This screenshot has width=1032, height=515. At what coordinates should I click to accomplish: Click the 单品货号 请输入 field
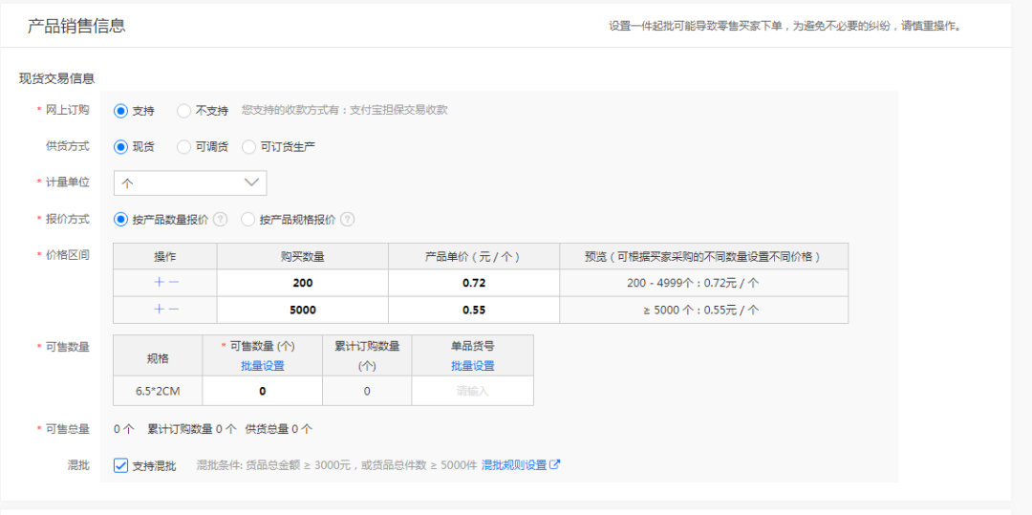tap(473, 391)
